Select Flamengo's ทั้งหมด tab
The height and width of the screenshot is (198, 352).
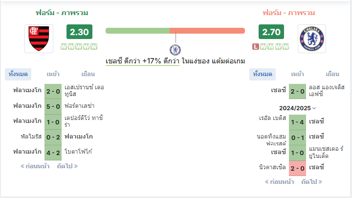18,74
